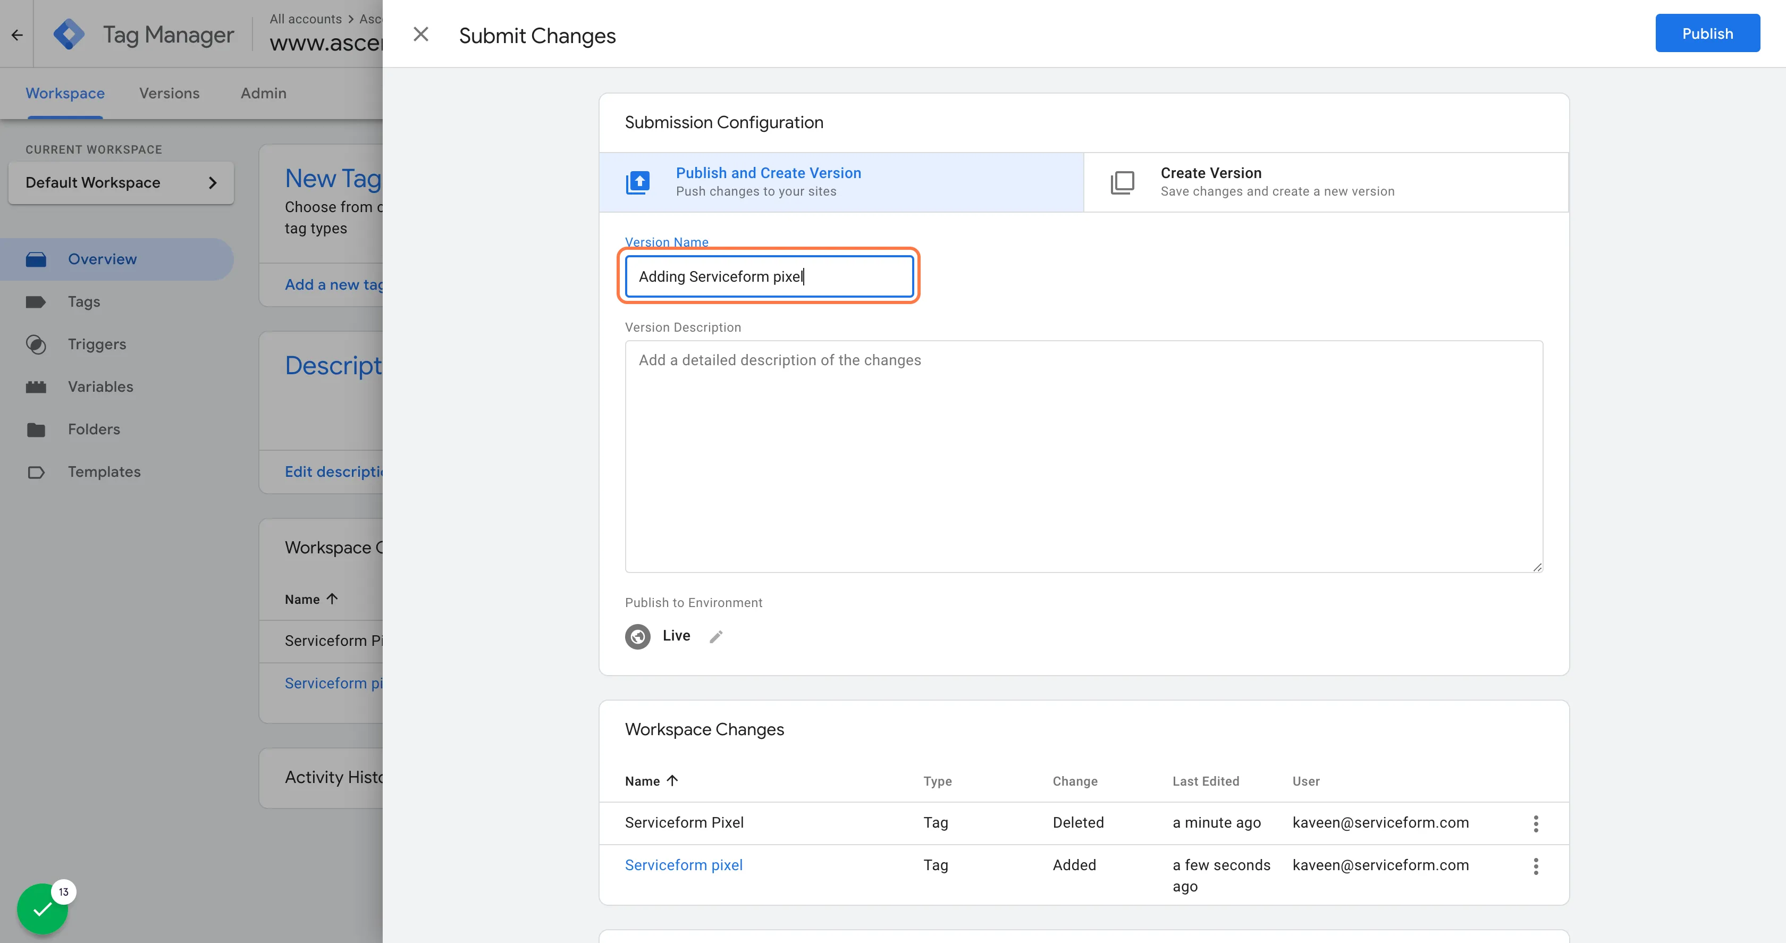This screenshot has width=1786, height=943.
Task: Sort Workspace Changes by Name column
Action: [651, 781]
